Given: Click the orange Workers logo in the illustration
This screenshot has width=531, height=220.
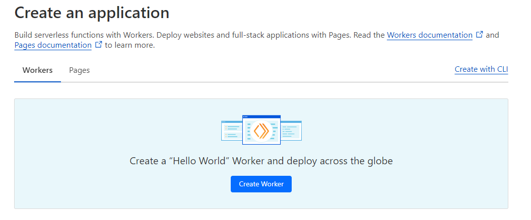Looking at the screenshot, I should point(261,131).
